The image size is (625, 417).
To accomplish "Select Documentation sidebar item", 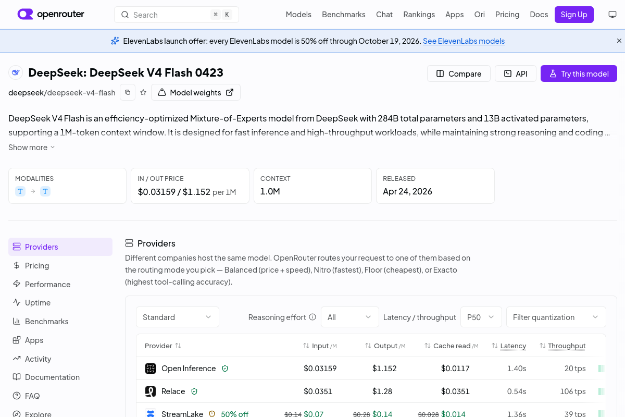I will [60, 377].
